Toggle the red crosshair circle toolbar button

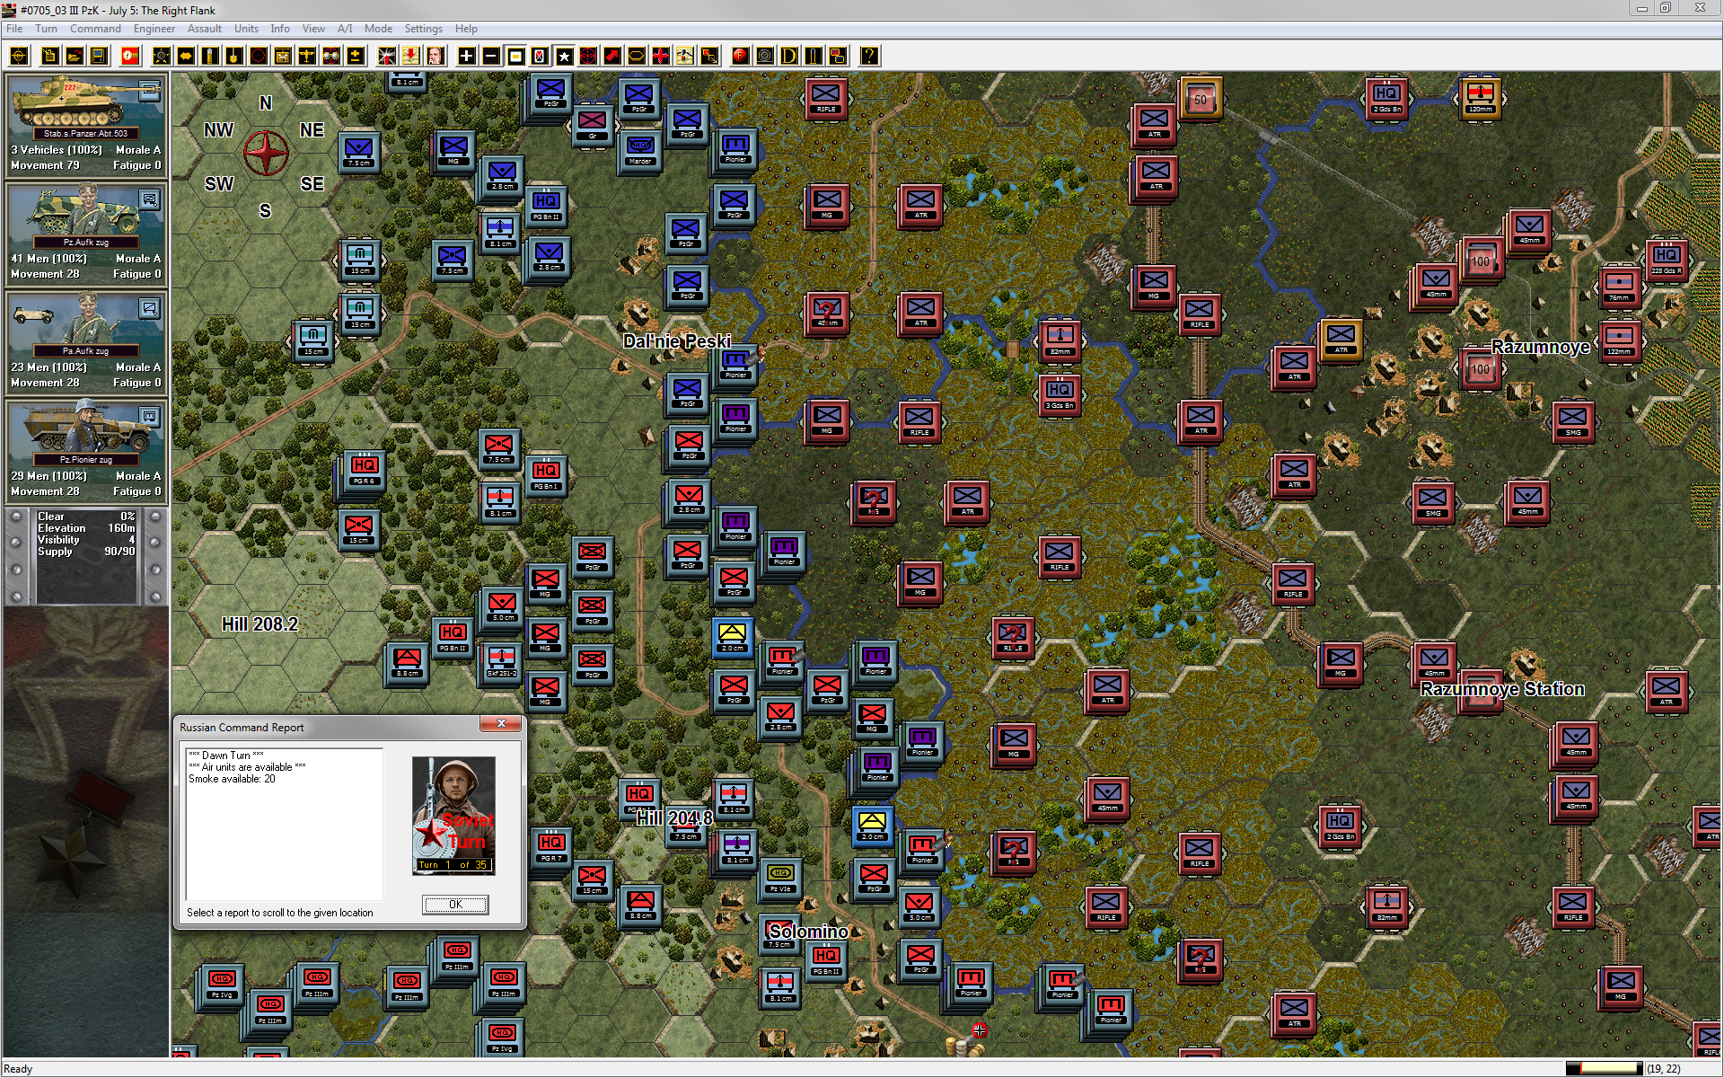pyautogui.click(x=588, y=56)
